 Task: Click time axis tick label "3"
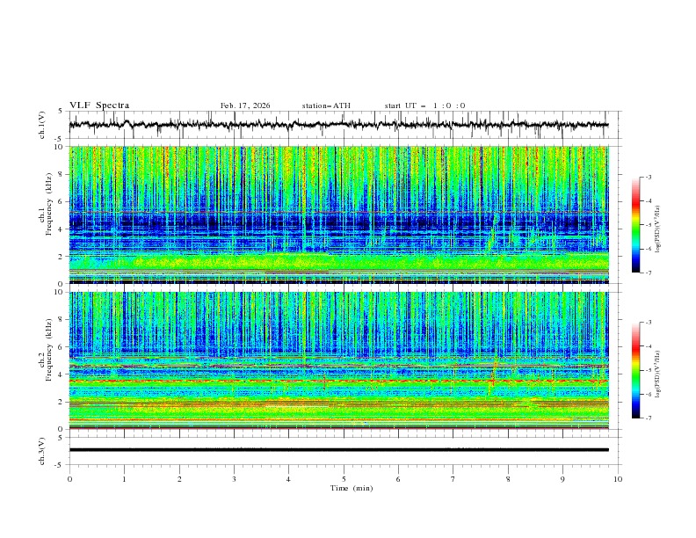pyautogui.click(x=234, y=479)
